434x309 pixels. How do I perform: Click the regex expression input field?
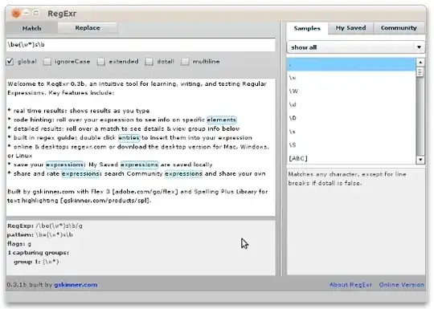click(141, 45)
